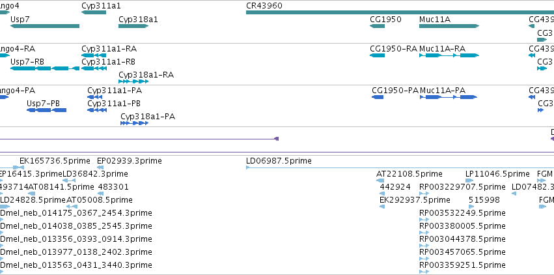Click the Usp7 gene feature arrow
This screenshot has width=554, height=275.
45,26
